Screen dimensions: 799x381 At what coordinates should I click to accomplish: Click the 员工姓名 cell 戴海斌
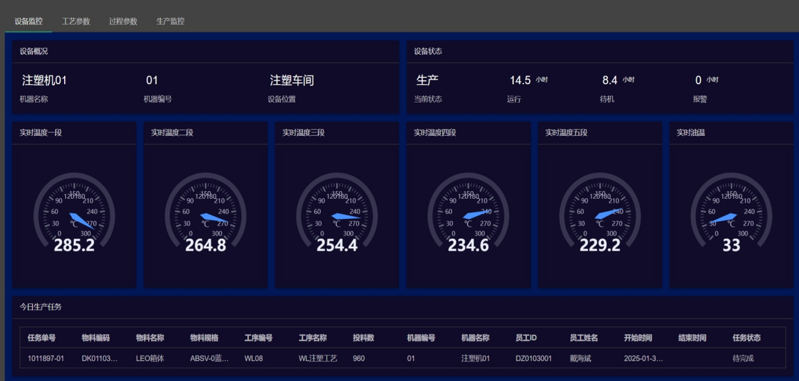pos(582,358)
